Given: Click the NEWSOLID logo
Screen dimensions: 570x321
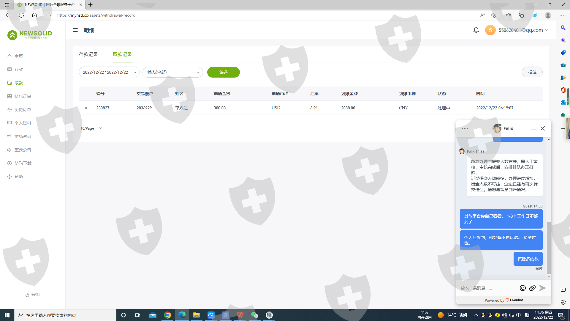Looking at the screenshot, I should click(x=30, y=35).
